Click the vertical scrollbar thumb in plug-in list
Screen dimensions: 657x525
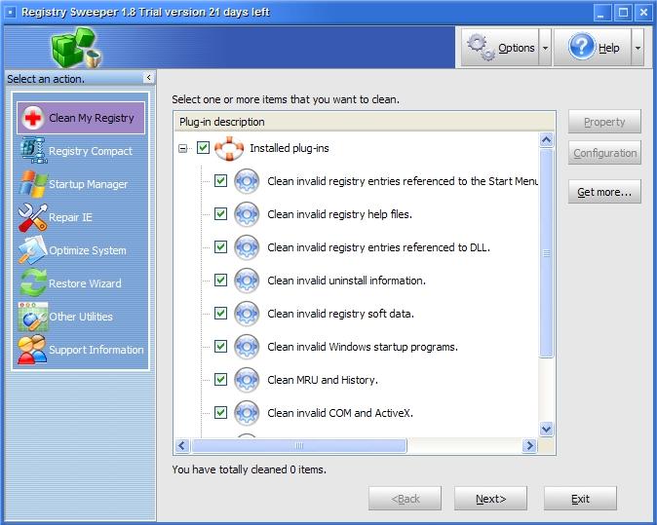pyautogui.click(x=547, y=253)
